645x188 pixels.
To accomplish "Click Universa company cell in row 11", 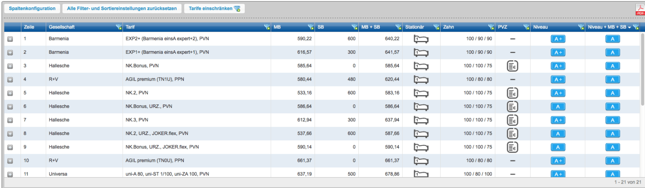I will (58, 174).
